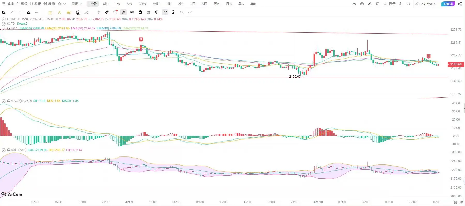Set alert bell on MACD indicator
This screenshot has height=206, width=465.
[9, 101]
